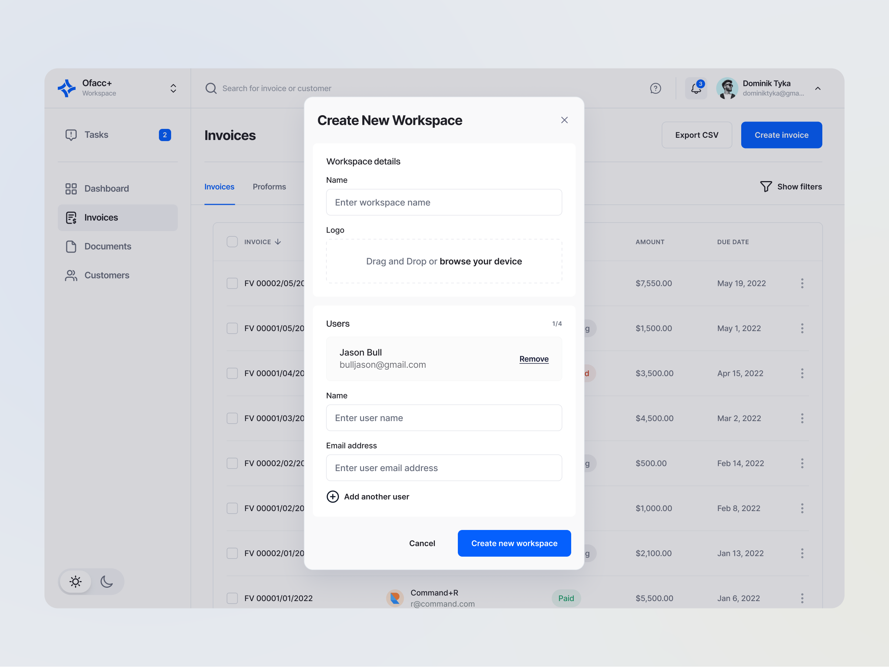Open the Invoices tab

pyautogui.click(x=219, y=186)
